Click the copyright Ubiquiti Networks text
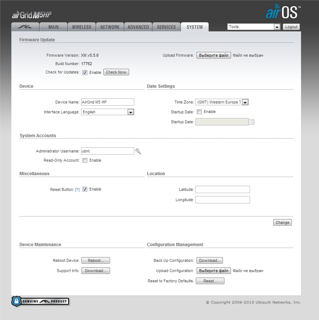This screenshot has height=320, width=319. [253, 302]
